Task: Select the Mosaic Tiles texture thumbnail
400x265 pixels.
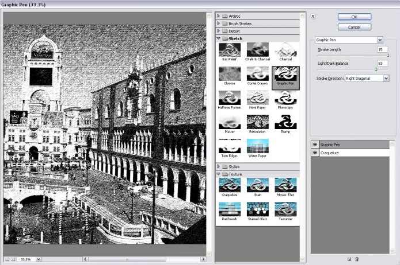Action: coord(285,185)
